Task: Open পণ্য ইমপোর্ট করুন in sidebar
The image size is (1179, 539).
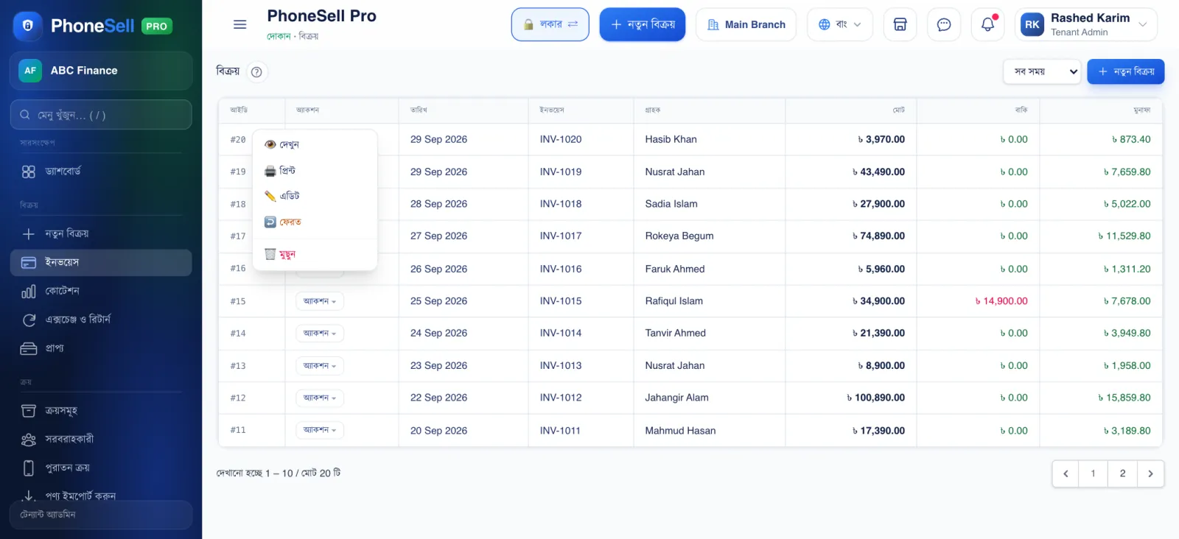Action: point(101,496)
